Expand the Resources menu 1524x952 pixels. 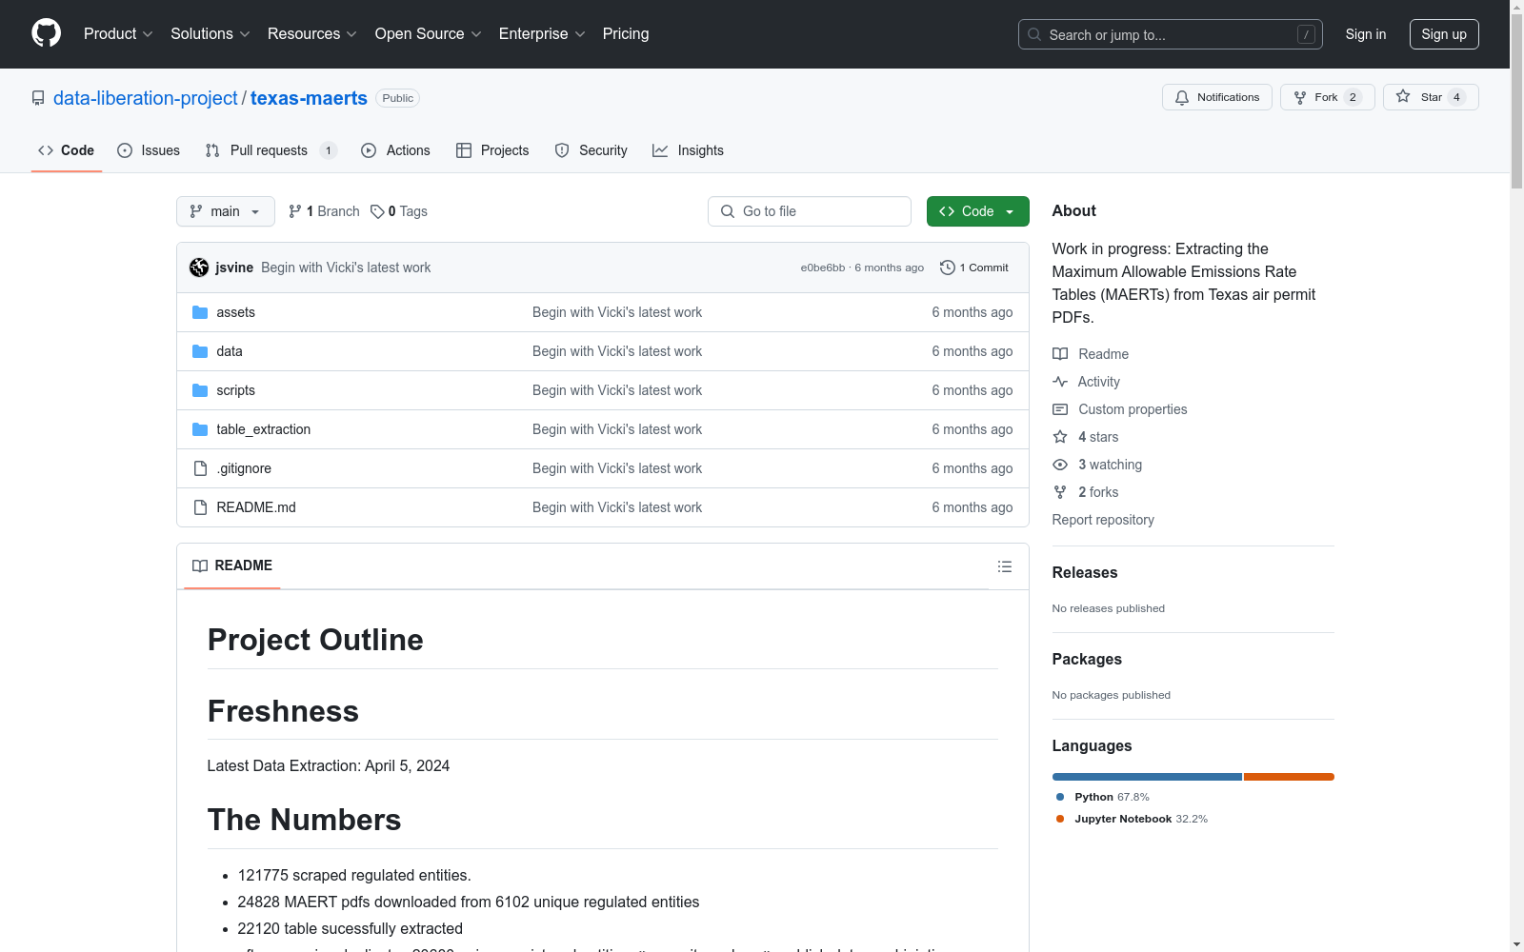click(x=312, y=33)
